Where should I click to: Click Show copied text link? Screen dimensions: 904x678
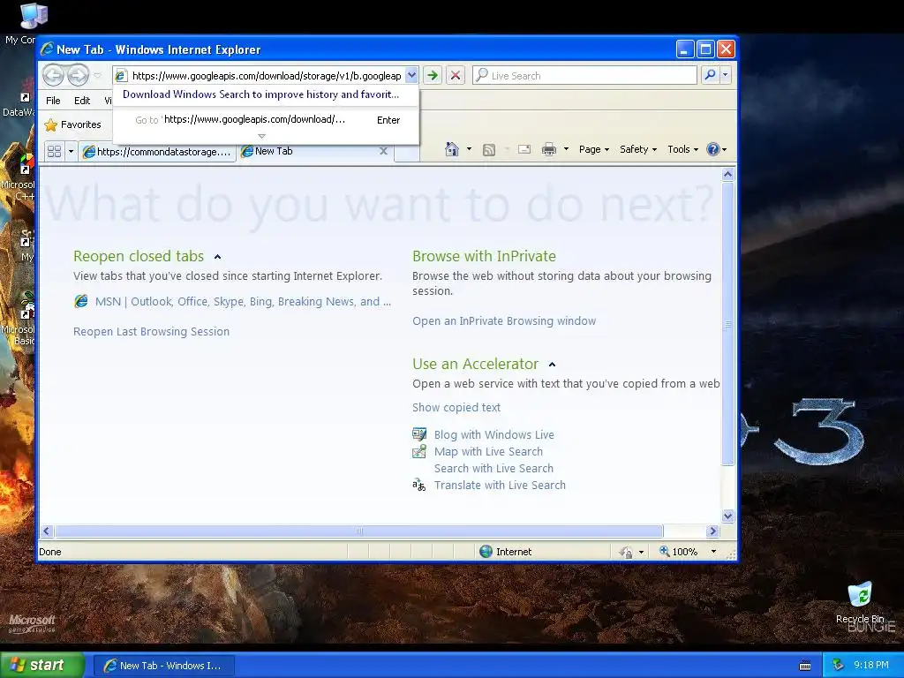pyautogui.click(x=456, y=408)
